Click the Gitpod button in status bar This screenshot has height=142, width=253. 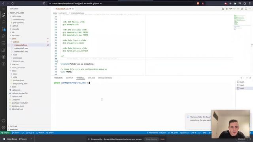(x=5, y=133)
